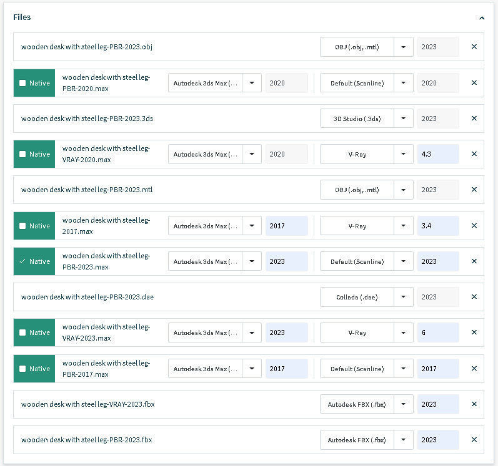Click the 3ds Max version field for VRAY-2023.max
Image resolution: width=498 pixels, height=466 pixels.
286,333
